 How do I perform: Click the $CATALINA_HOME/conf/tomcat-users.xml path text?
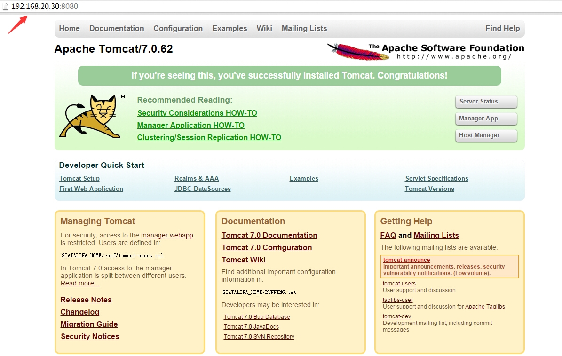tap(112, 256)
